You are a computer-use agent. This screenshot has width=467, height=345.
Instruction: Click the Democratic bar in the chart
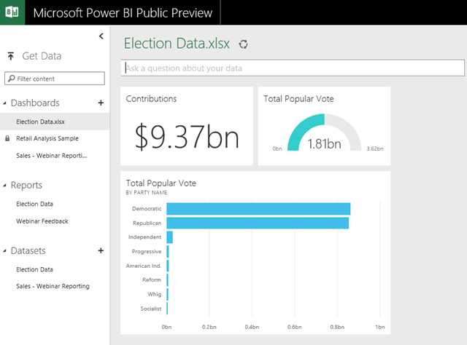click(258, 209)
